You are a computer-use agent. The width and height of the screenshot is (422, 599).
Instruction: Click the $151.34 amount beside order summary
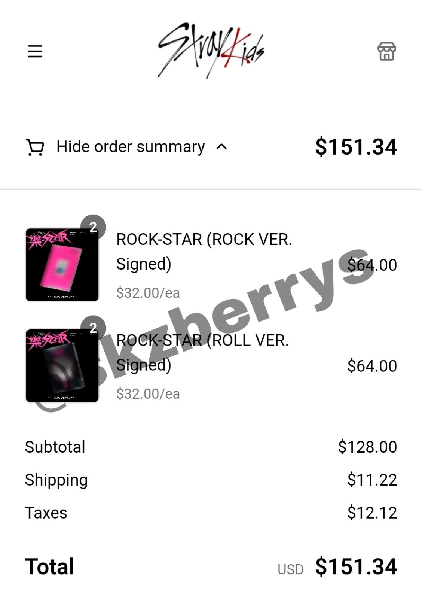(356, 147)
